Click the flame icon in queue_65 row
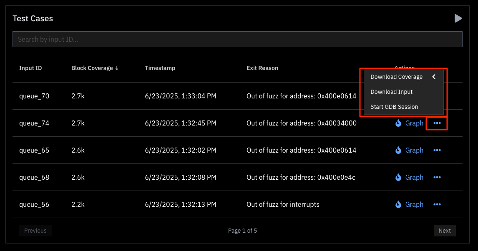This screenshot has height=251, width=478. (398, 151)
